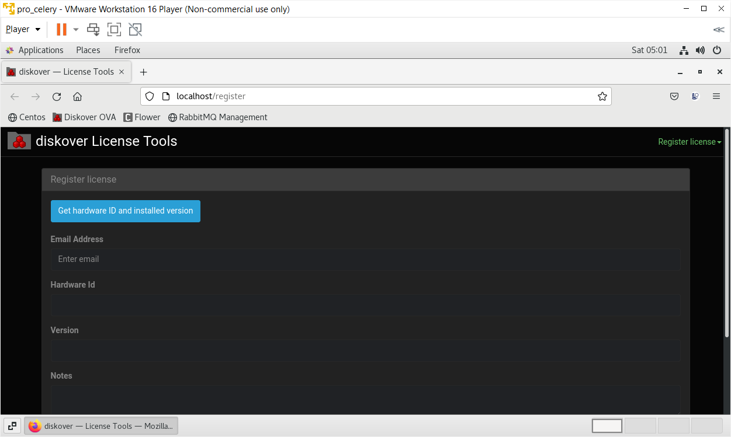731x437 pixels.
Task: Pause the virtual machine in VMware toolbar
Action: pyautogui.click(x=61, y=29)
